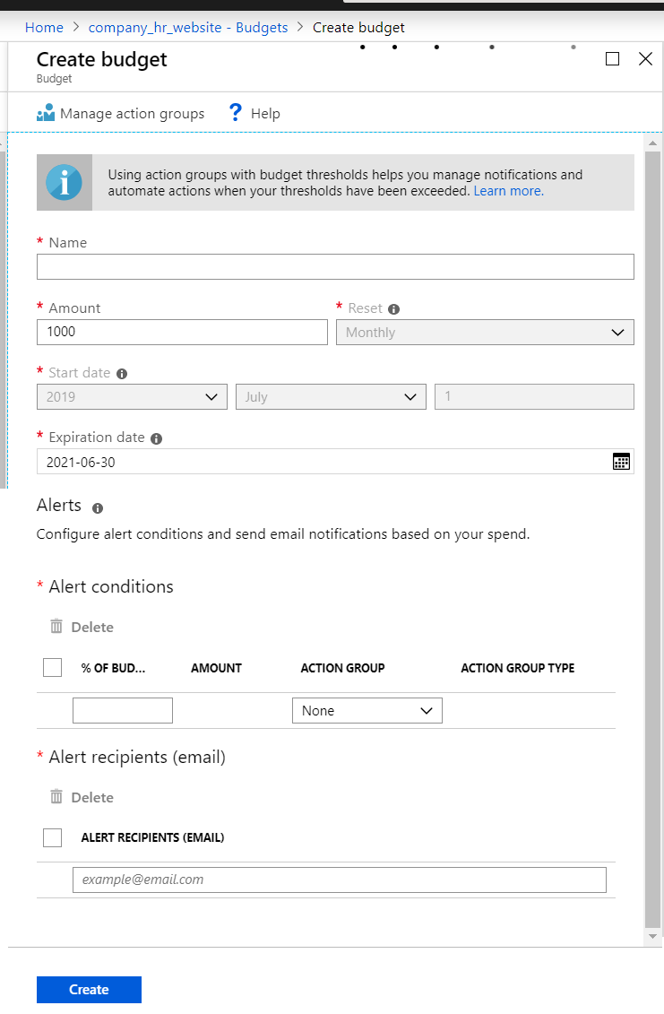Click the Expiration date info icon
Screen dimensions: 664x1014
(x=156, y=438)
